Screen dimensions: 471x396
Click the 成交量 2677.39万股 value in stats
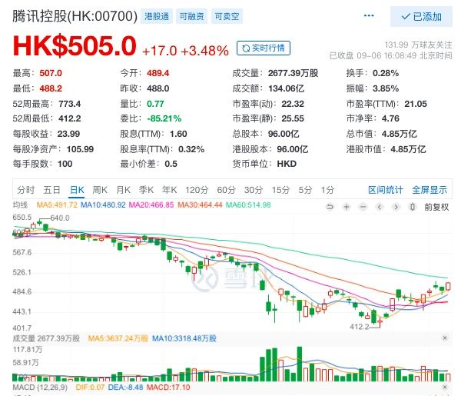pos(293,73)
